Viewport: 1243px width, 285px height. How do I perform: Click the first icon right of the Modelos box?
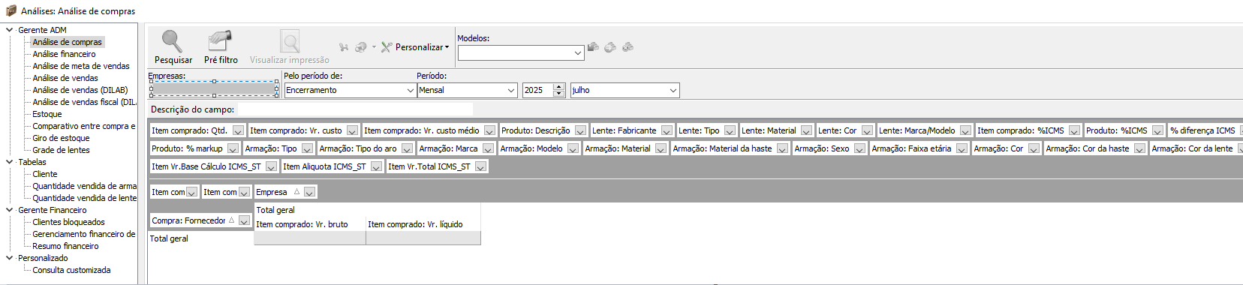593,47
